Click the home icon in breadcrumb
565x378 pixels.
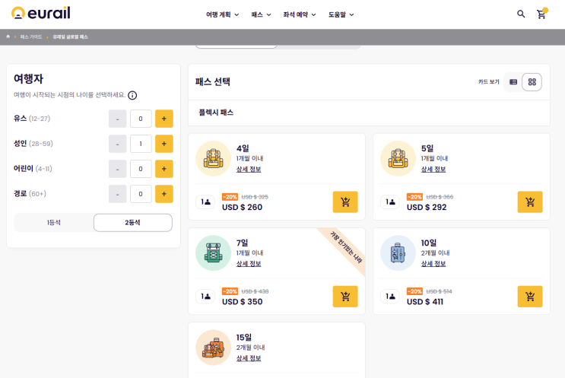coord(8,37)
